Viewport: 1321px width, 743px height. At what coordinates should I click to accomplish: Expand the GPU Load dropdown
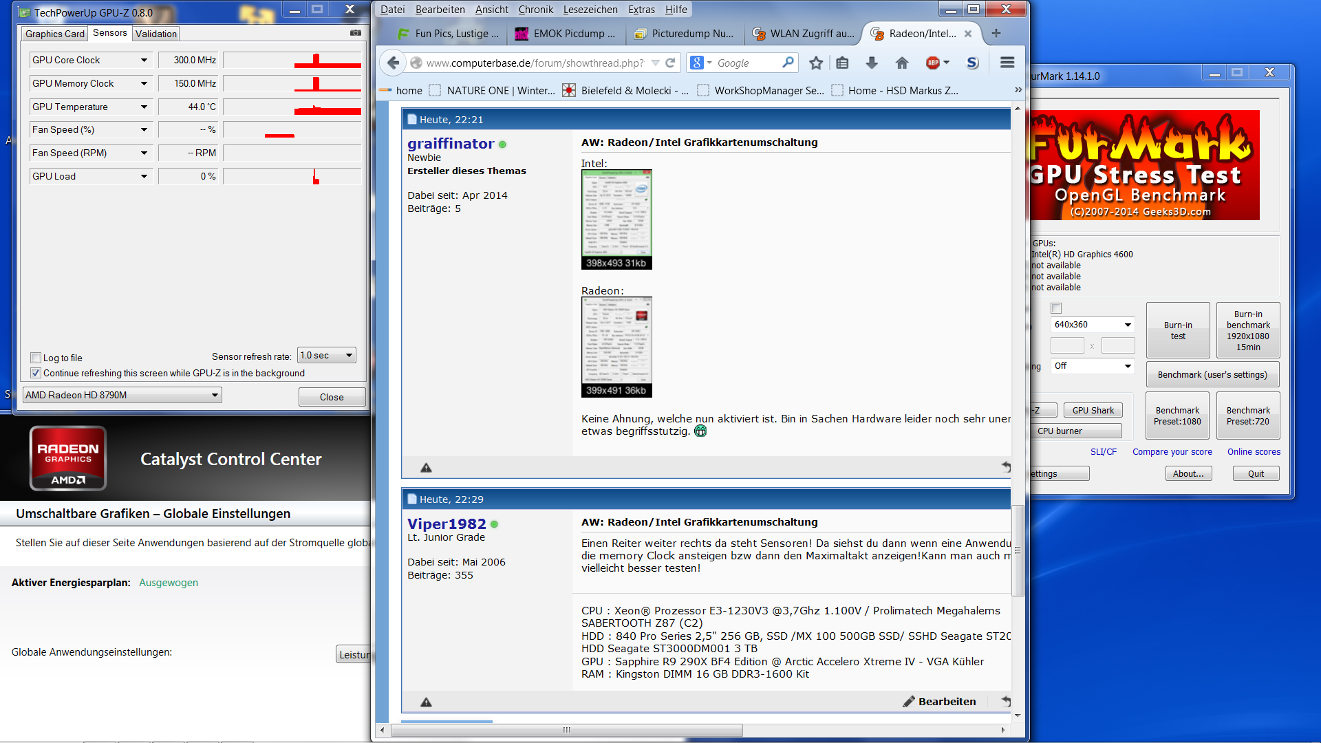click(x=144, y=176)
